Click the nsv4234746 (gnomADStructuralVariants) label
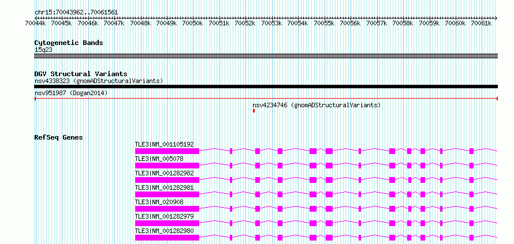Screen dimensions: 514x244 [x=316, y=106]
